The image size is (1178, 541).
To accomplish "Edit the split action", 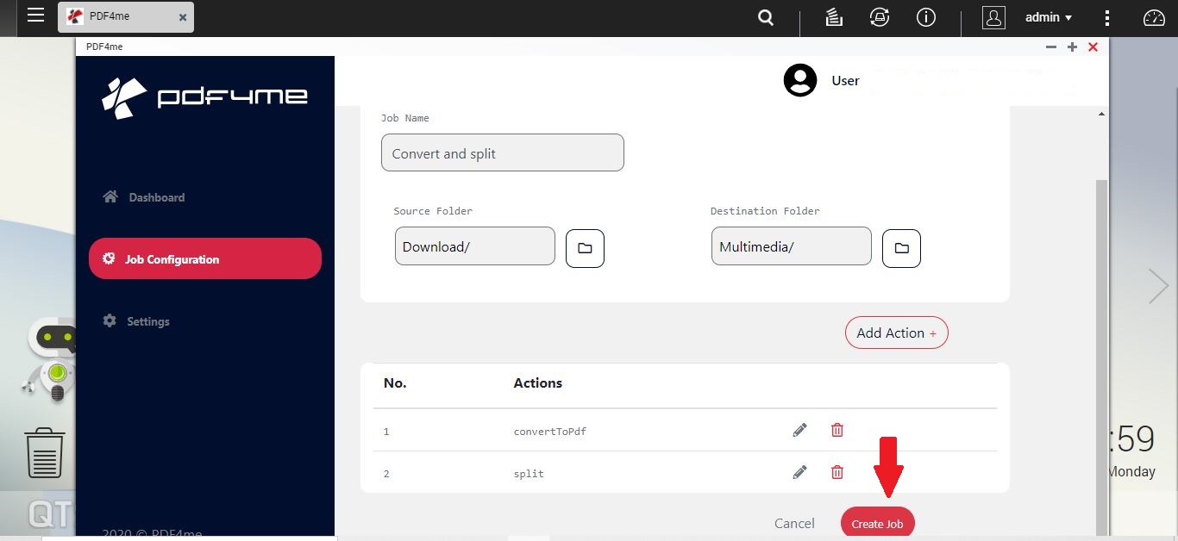I will point(799,472).
